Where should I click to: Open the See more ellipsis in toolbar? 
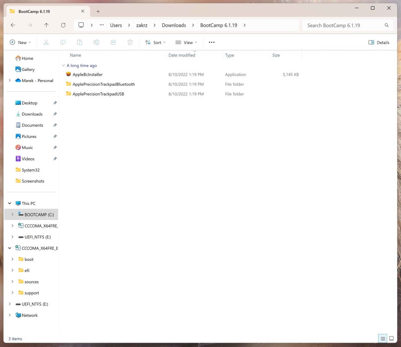[212, 42]
